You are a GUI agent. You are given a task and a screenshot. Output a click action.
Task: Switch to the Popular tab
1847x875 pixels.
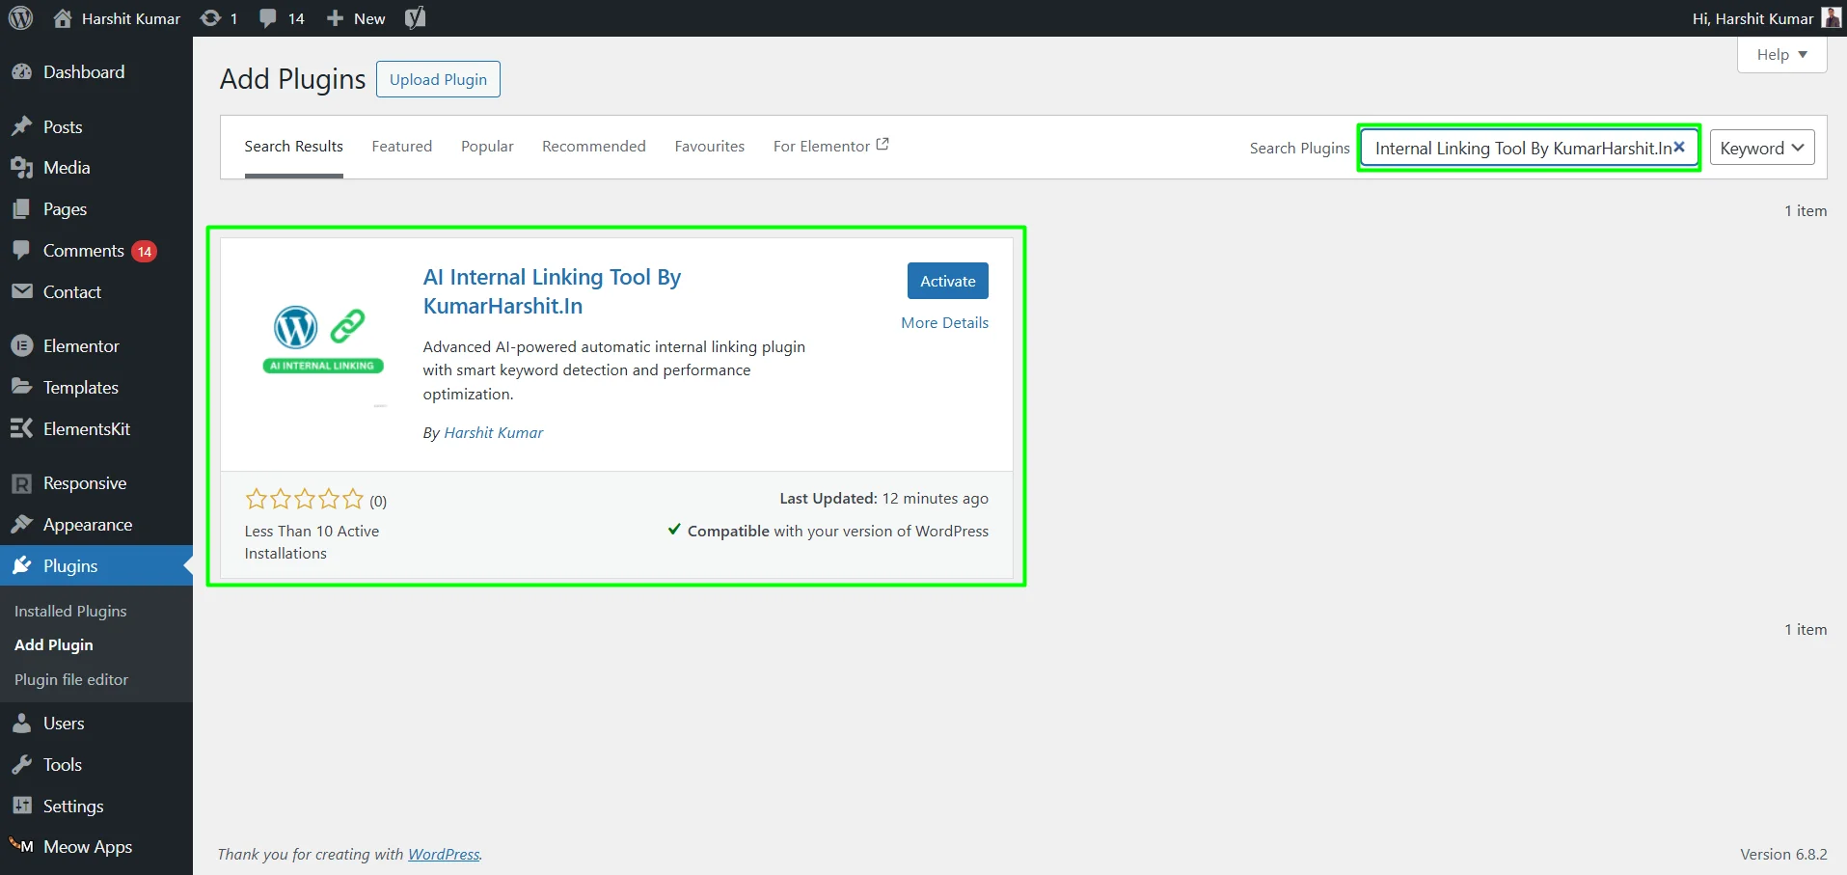(x=487, y=147)
